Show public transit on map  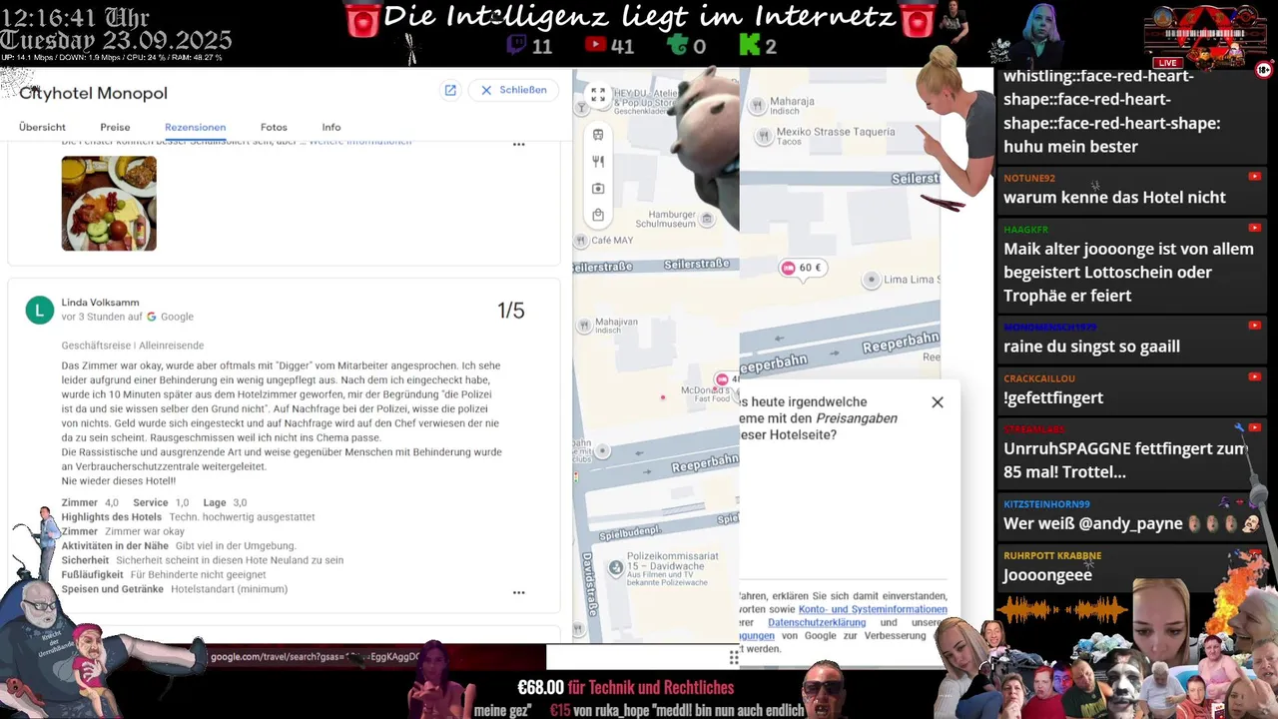click(597, 135)
